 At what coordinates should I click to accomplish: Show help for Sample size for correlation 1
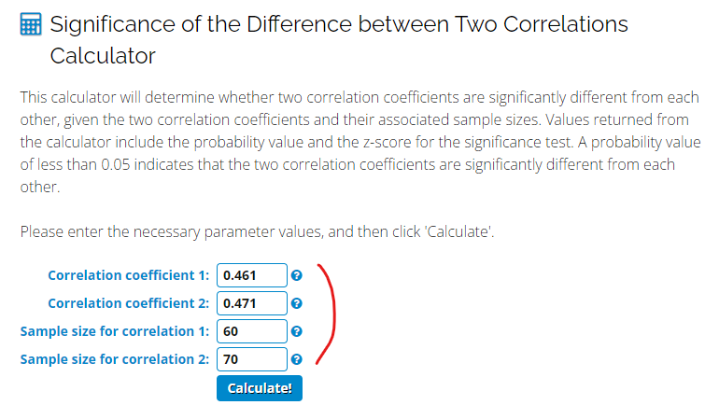(296, 331)
